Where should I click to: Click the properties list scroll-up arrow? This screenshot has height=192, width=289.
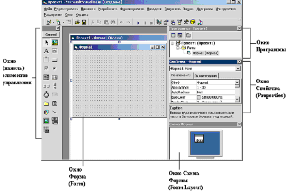237,82
